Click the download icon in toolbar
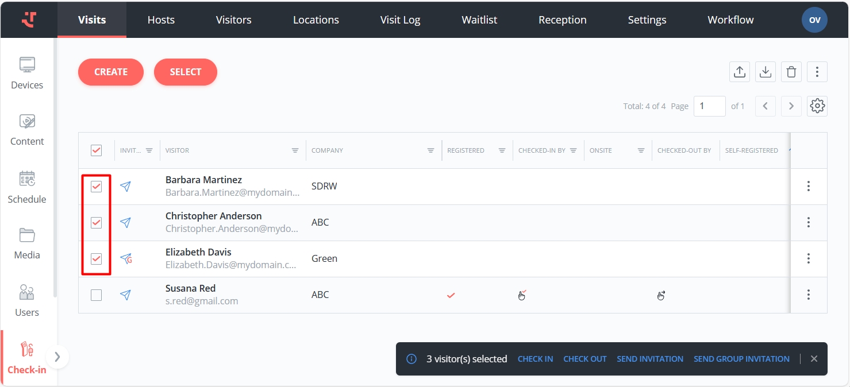This screenshot has width=850, height=387. click(766, 72)
